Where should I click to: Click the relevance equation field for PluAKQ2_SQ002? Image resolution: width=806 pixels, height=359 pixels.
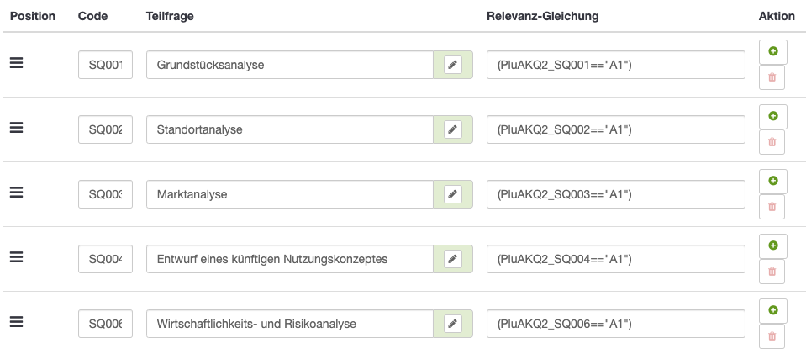(x=615, y=129)
